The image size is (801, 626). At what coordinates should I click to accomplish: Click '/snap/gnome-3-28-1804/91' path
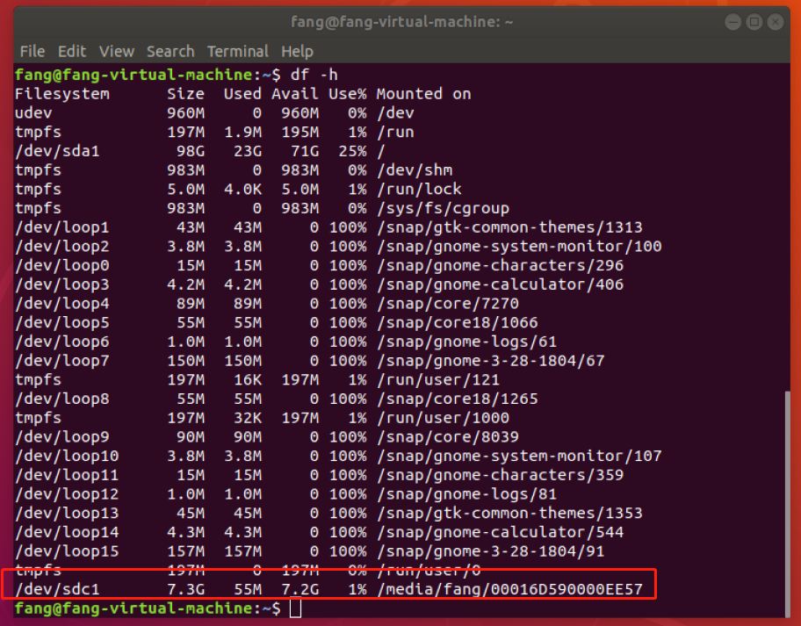(490, 551)
